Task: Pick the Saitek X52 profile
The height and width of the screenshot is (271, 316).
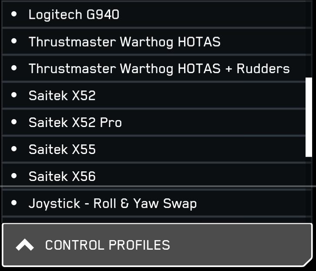Action: pyautogui.click(x=62, y=96)
